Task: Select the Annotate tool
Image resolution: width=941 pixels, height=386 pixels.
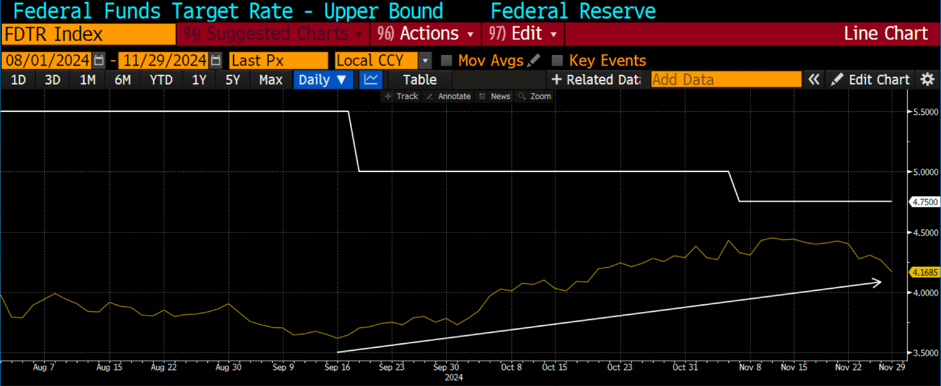Action: click(x=448, y=96)
